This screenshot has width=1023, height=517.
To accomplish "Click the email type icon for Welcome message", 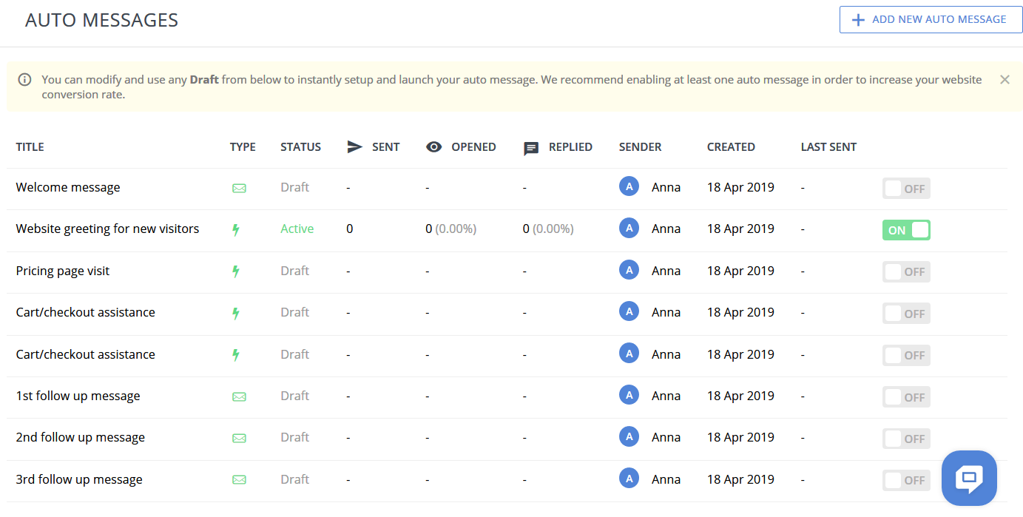I will tap(239, 188).
